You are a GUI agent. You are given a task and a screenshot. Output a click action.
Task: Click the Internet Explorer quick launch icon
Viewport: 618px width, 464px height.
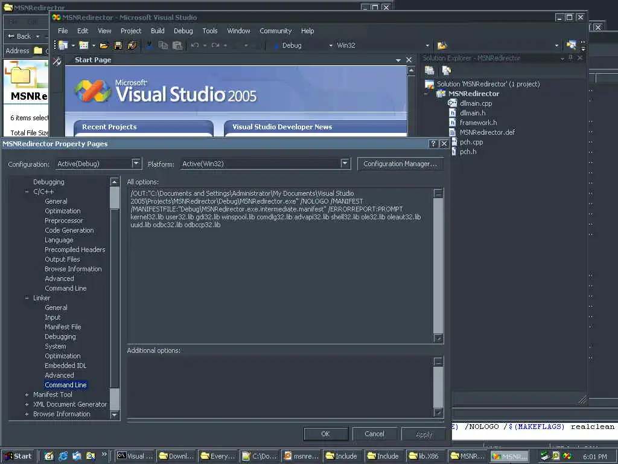coord(63,456)
